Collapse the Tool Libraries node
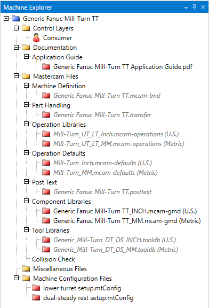This screenshot has width=209, height=308. pos(26,230)
